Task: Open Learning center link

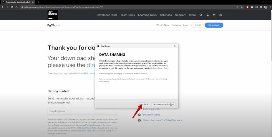Action: click(x=152, y=109)
